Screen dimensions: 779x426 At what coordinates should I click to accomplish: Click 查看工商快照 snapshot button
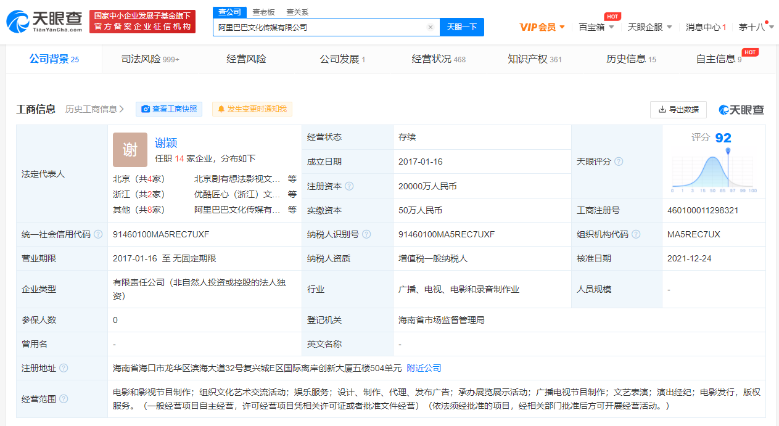[169, 109]
